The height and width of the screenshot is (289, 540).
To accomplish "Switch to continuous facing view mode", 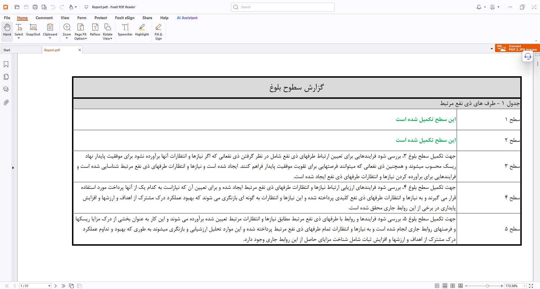I will [460, 286].
